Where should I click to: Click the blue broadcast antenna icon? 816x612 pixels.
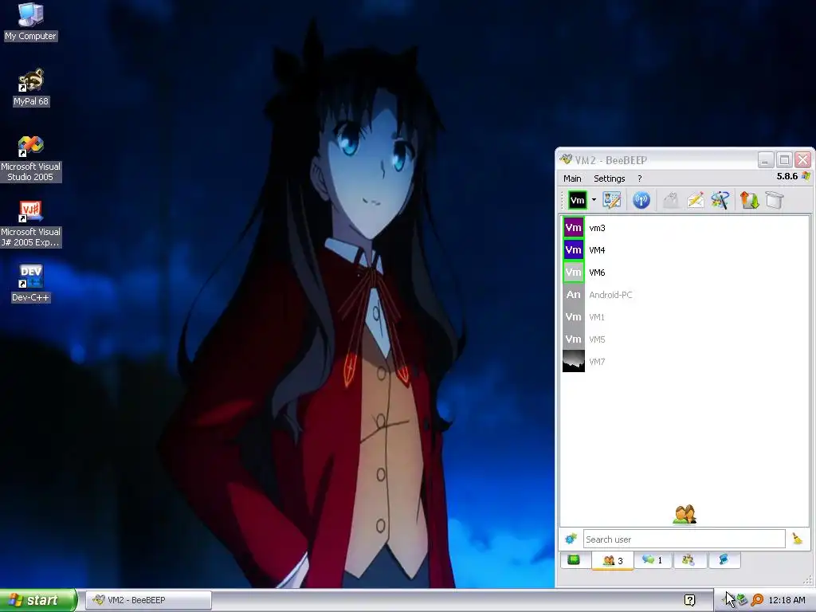tap(641, 200)
